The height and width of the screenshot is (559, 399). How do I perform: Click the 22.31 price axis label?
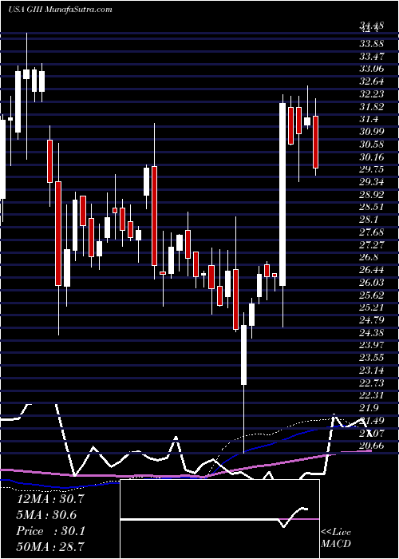372,396
